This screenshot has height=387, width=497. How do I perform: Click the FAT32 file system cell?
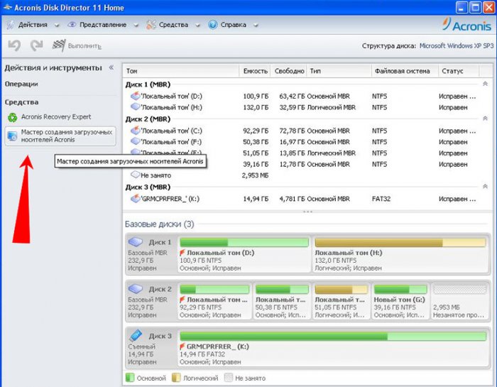coord(381,199)
